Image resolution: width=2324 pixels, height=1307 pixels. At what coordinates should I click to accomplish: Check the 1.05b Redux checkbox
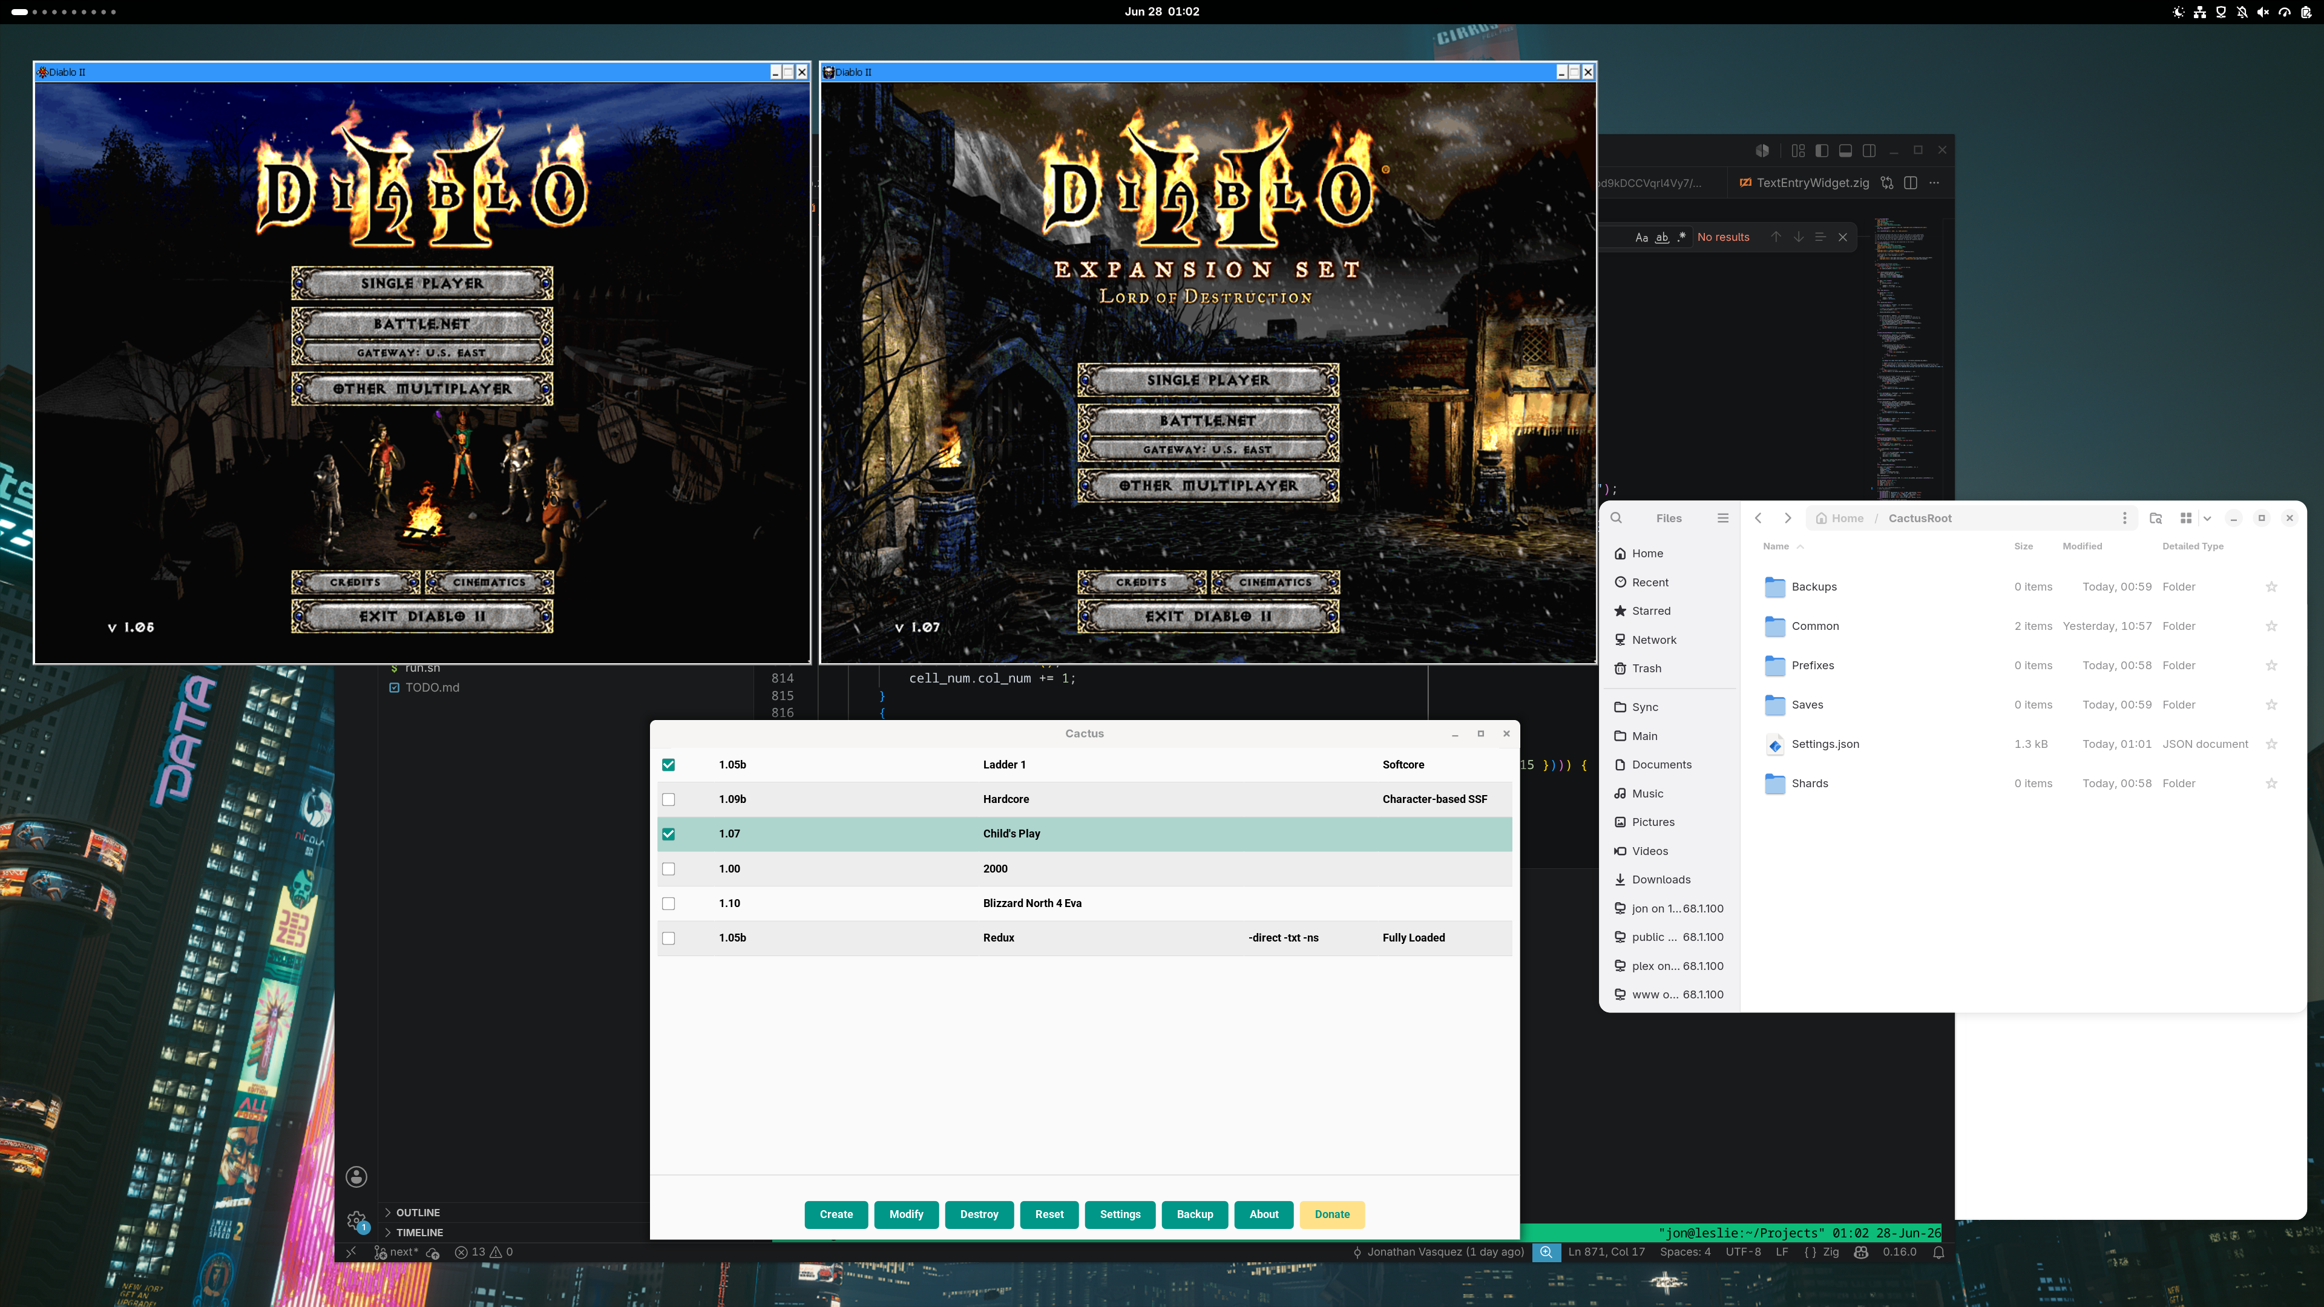coord(669,938)
